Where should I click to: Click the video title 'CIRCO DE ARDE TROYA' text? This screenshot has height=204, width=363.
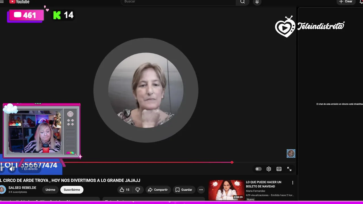point(70,180)
